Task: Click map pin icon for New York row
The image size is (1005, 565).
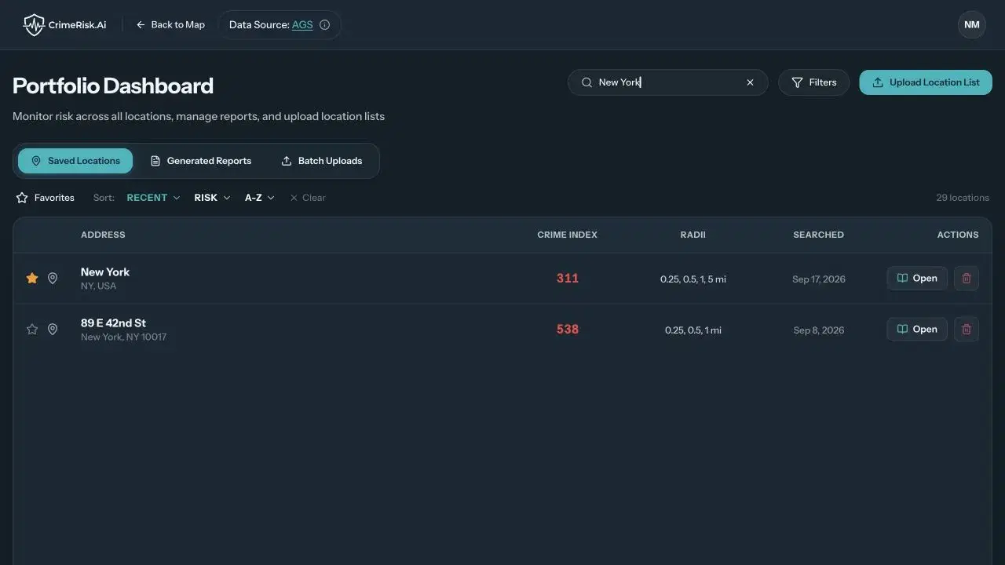Action: [x=53, y=279]
